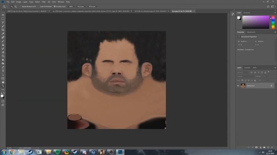Select the Zoom tool in toolbox
The width and height of the screenshot is (277, 155).
[3, 86]
